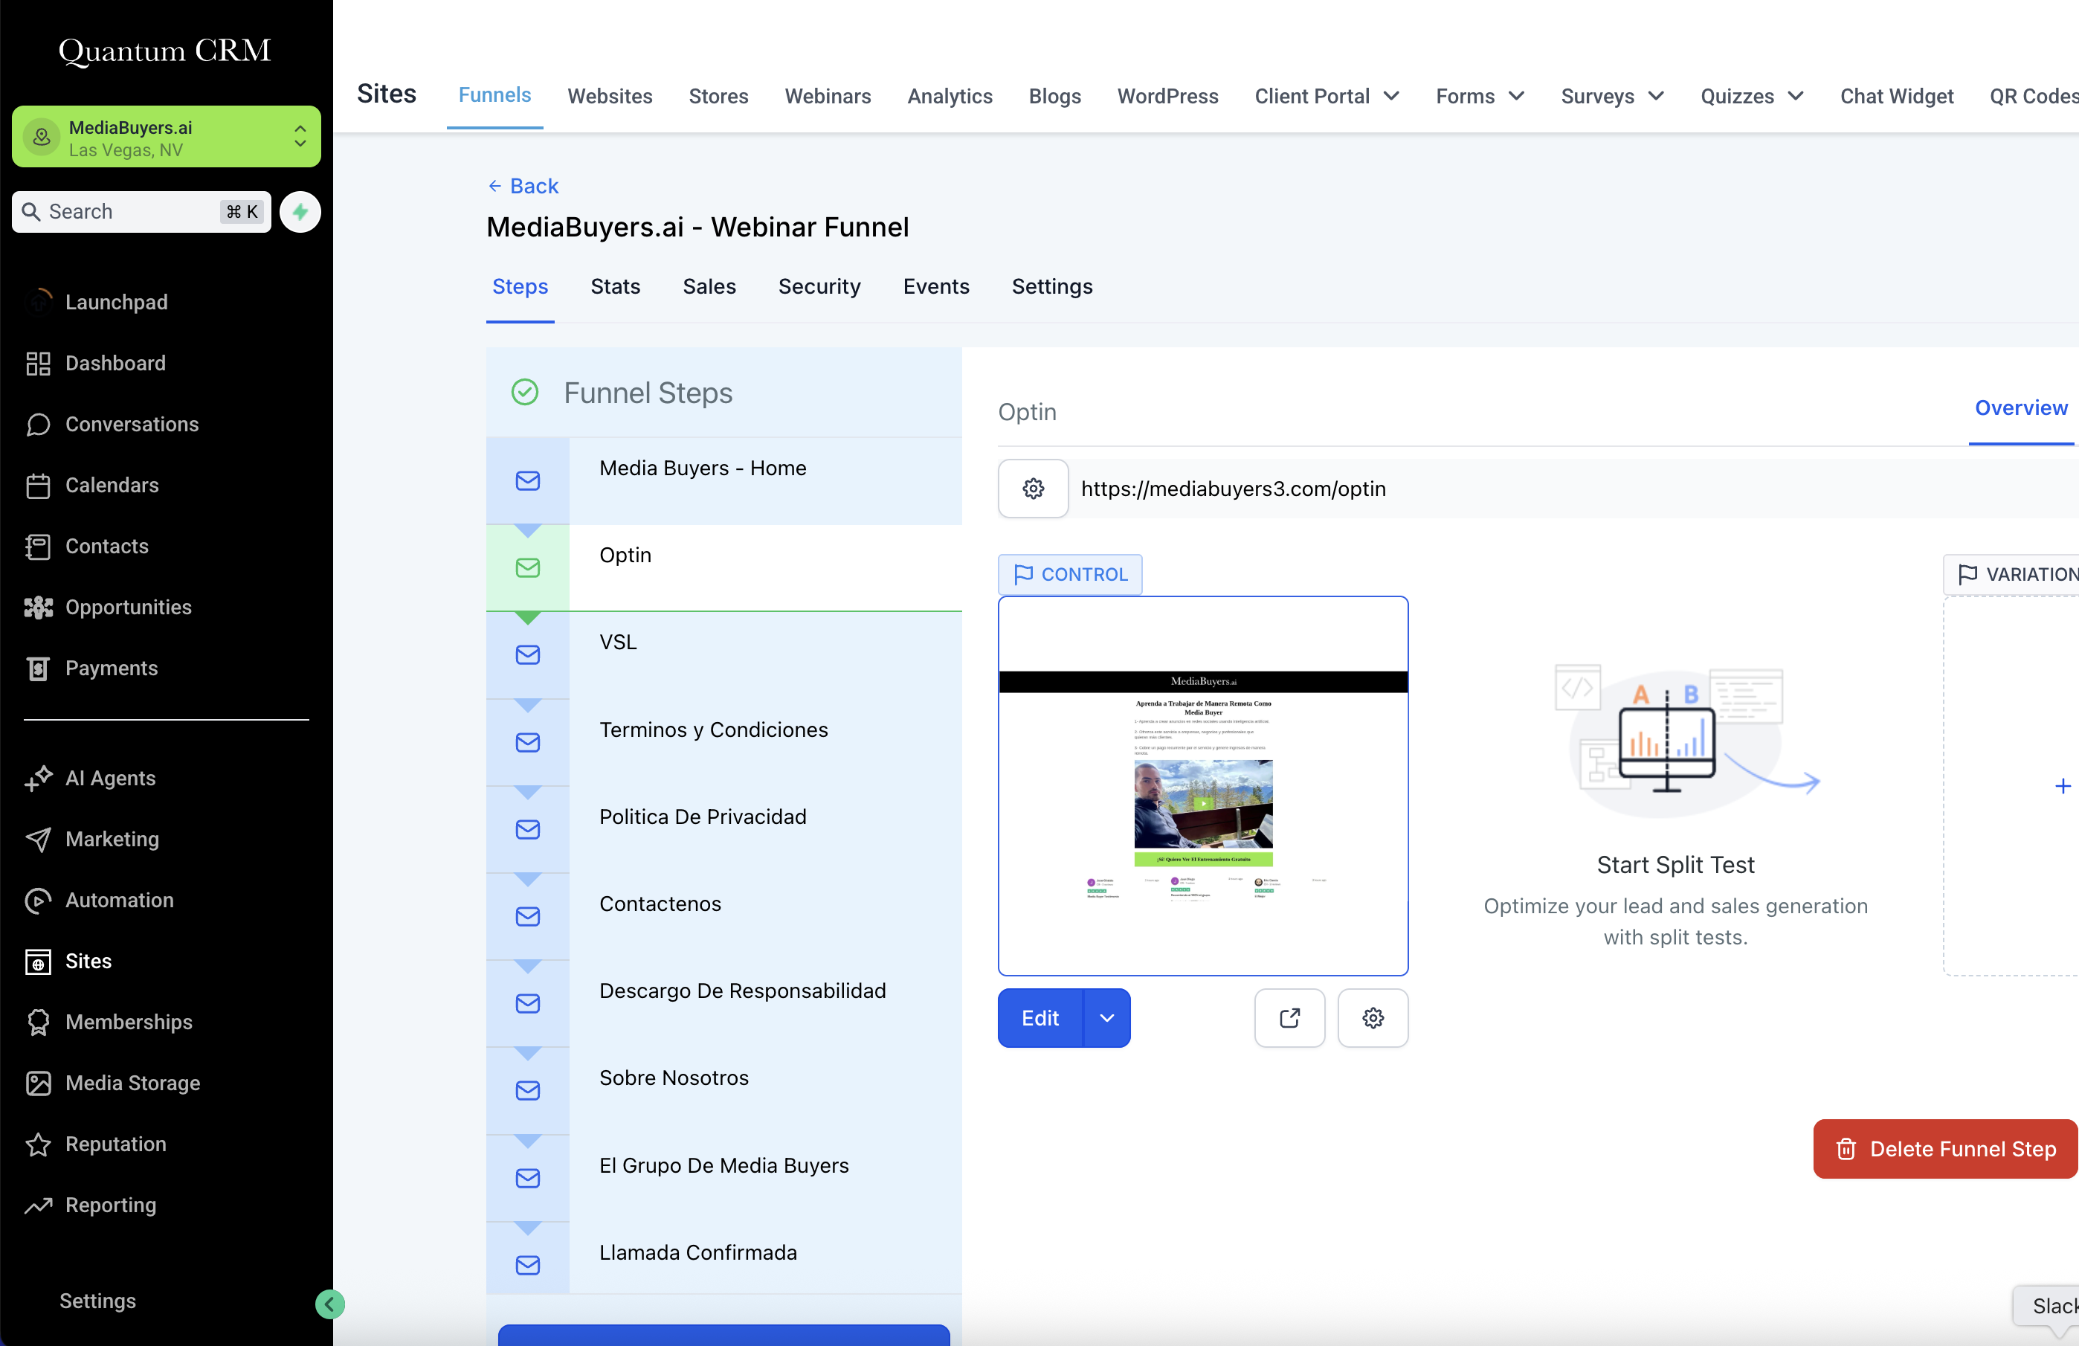Screen dimensions: 2079x1346
Task: Open the MediaBuyers.ai account switcher
Action: [166, 137]
